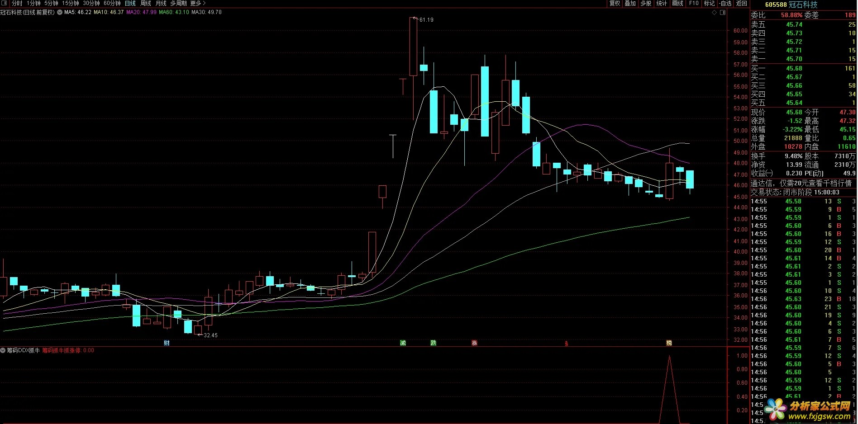
Task: Expand the 更多 periods menu
Action: tap(198, 3)
